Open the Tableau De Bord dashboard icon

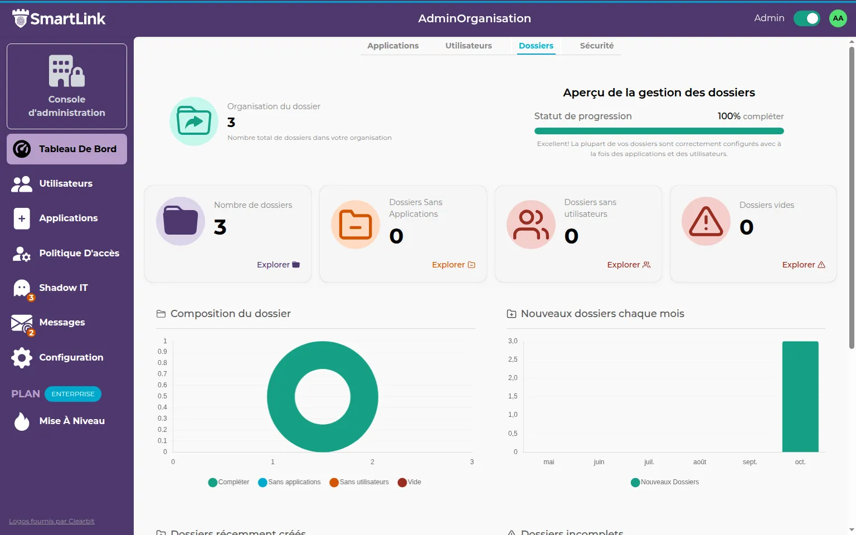click(x=21, y=149)
